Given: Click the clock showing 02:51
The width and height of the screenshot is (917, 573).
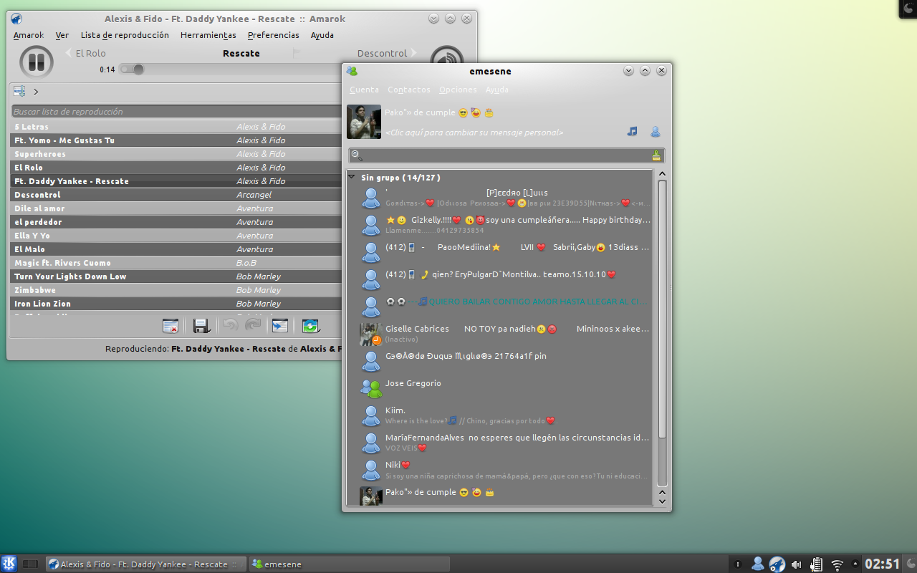Looking at the screenshot, I should pyautogui.click(x=882, y=564).
